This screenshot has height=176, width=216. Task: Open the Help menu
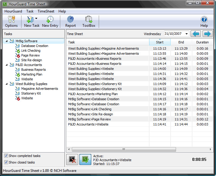click(62, 11)
